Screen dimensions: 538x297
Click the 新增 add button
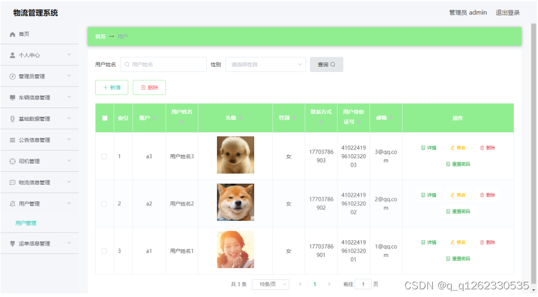[112, 87]
